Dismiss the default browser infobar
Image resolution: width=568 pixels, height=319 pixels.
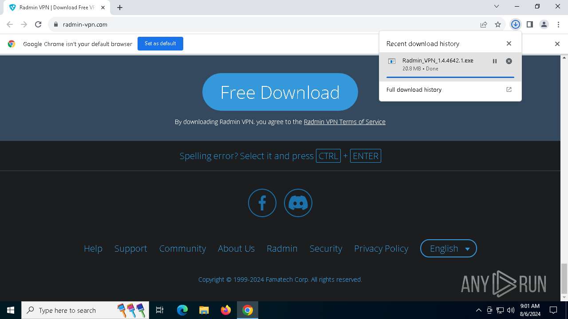pyautogui.click(x=557, y=44)
